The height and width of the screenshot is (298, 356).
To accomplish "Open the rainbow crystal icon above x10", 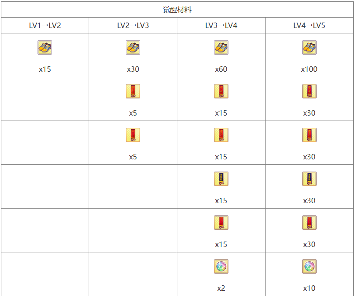I will [309, 266].
